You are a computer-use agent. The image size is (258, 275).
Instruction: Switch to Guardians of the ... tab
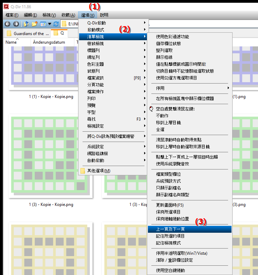[x=28, y=33]
